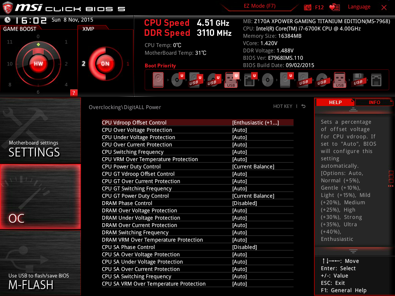Image resolution: width=395 pixels, height=296 pixels.
Task: Click the date Sun 8 Nov, 2015
Action: pos(72,20)
